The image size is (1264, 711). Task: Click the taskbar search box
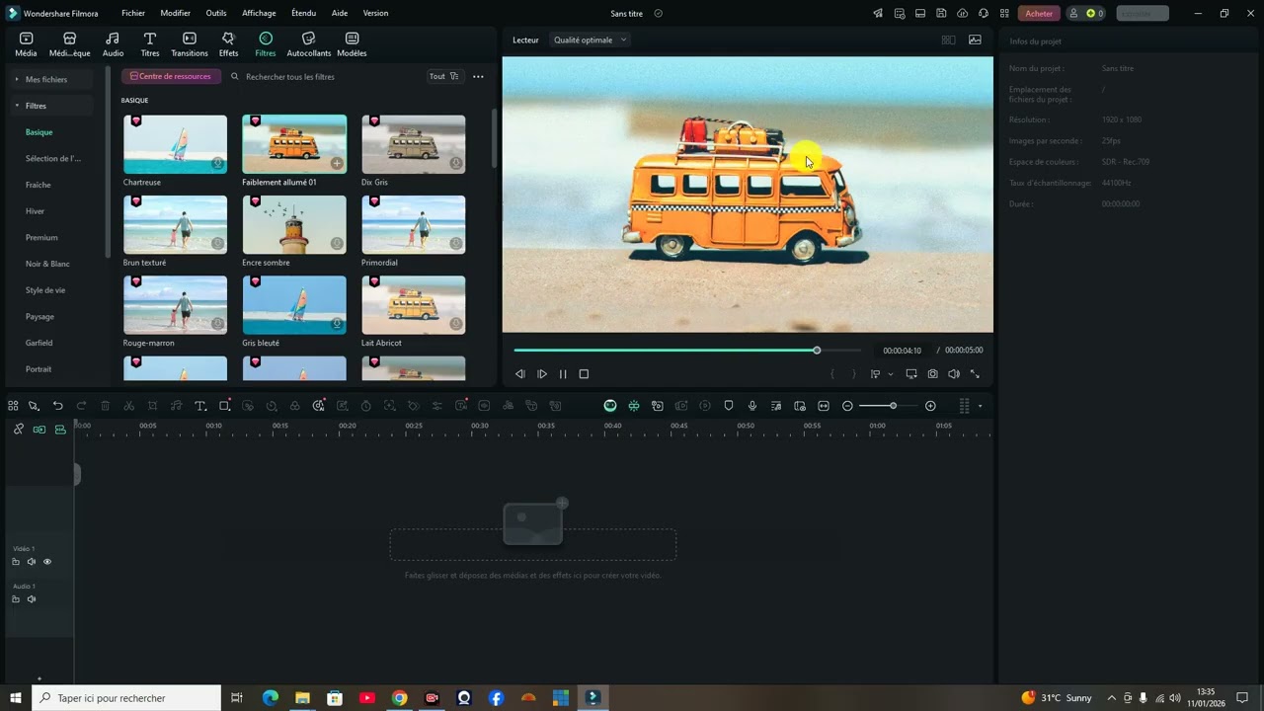[126, 697]
